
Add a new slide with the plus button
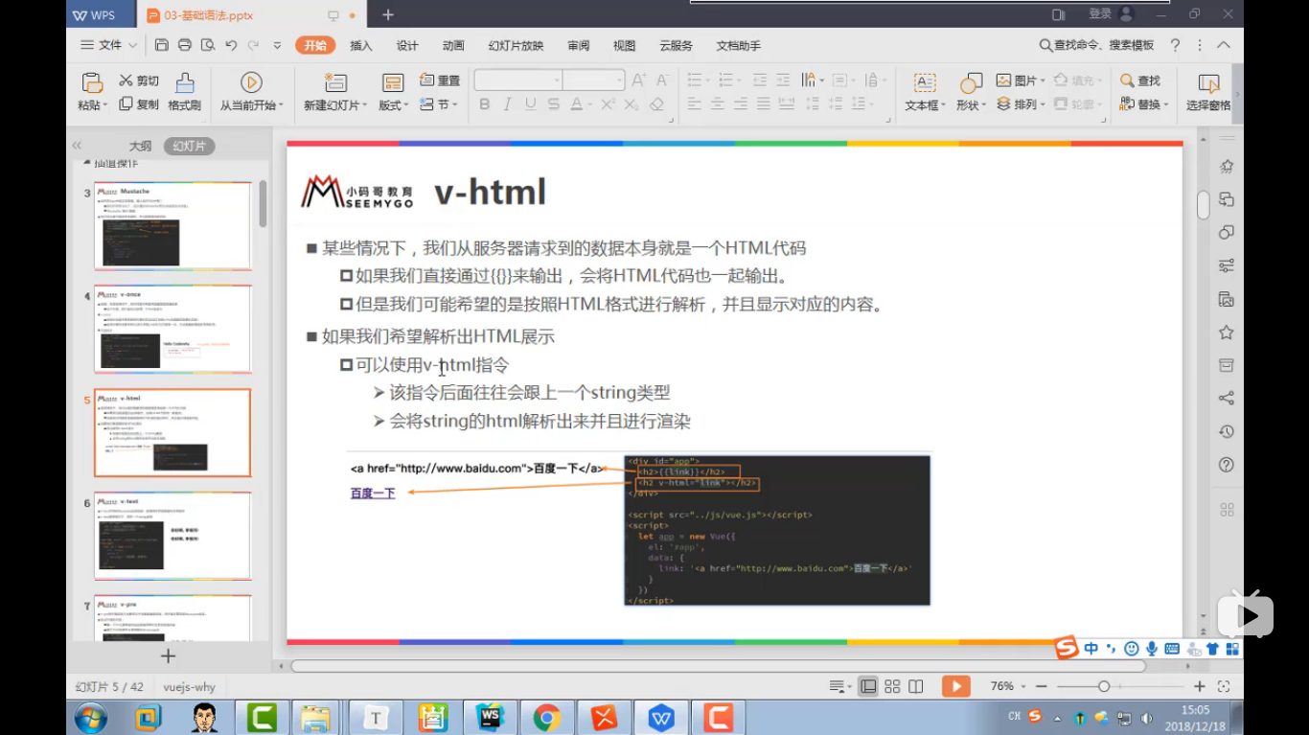pos(168,656)
